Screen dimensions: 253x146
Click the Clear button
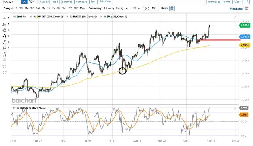coord(237,2)
